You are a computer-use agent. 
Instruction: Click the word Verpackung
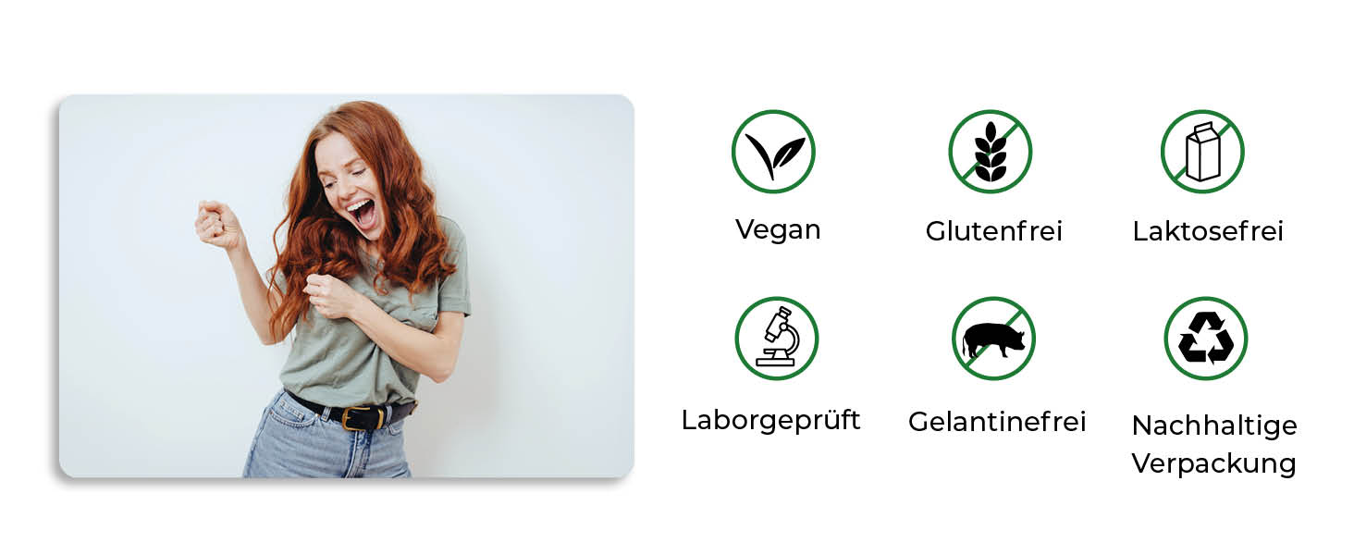click(x=1214, y=463)
